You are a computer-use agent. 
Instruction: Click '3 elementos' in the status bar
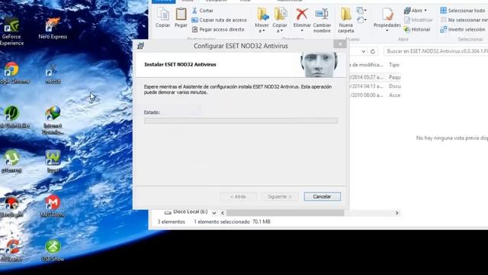click(171, 222)
